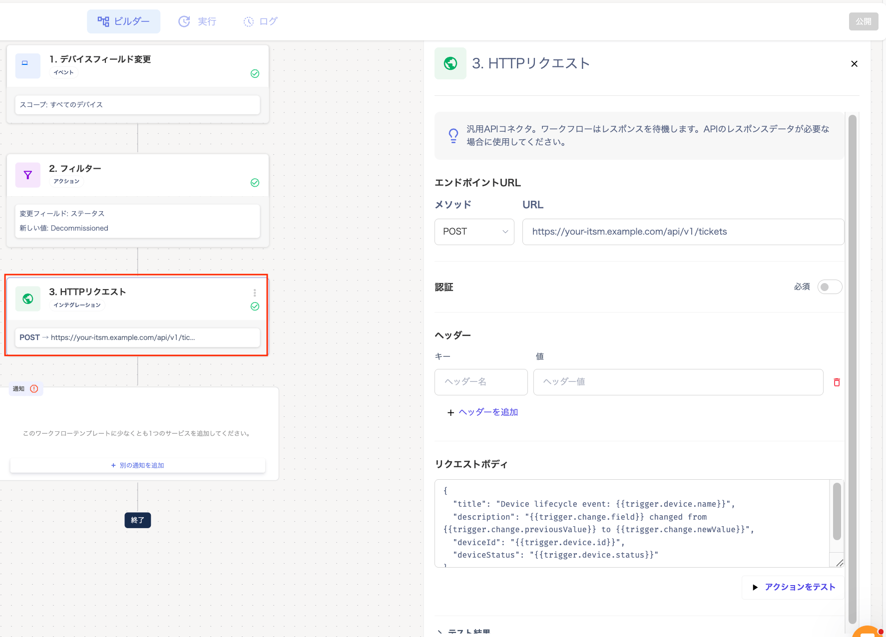The image size is (886, 637).
Task: Open the ログ tab
Action: tap(260, 21)
